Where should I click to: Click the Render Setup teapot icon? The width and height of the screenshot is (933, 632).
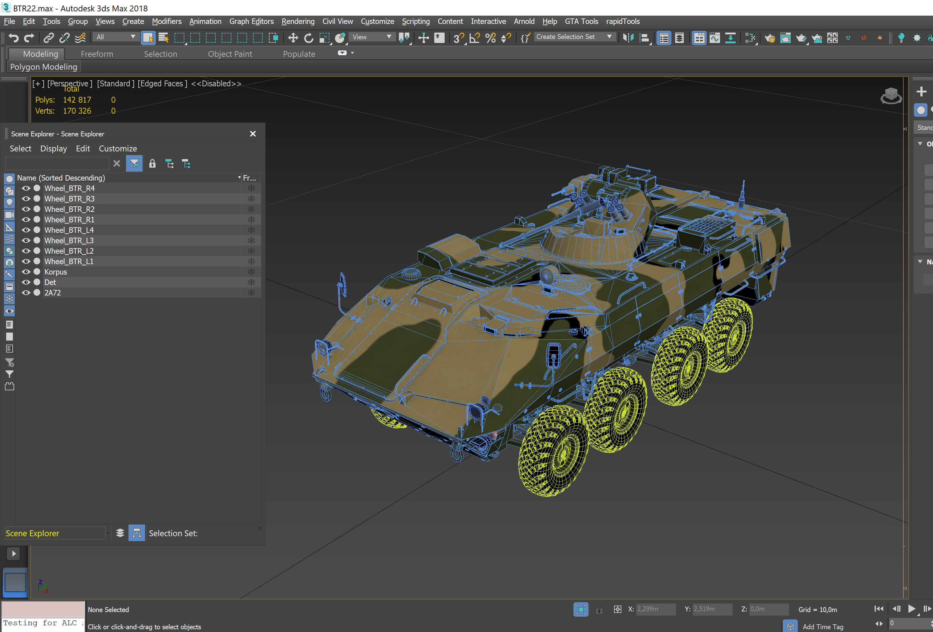click(x=770, y=38)
